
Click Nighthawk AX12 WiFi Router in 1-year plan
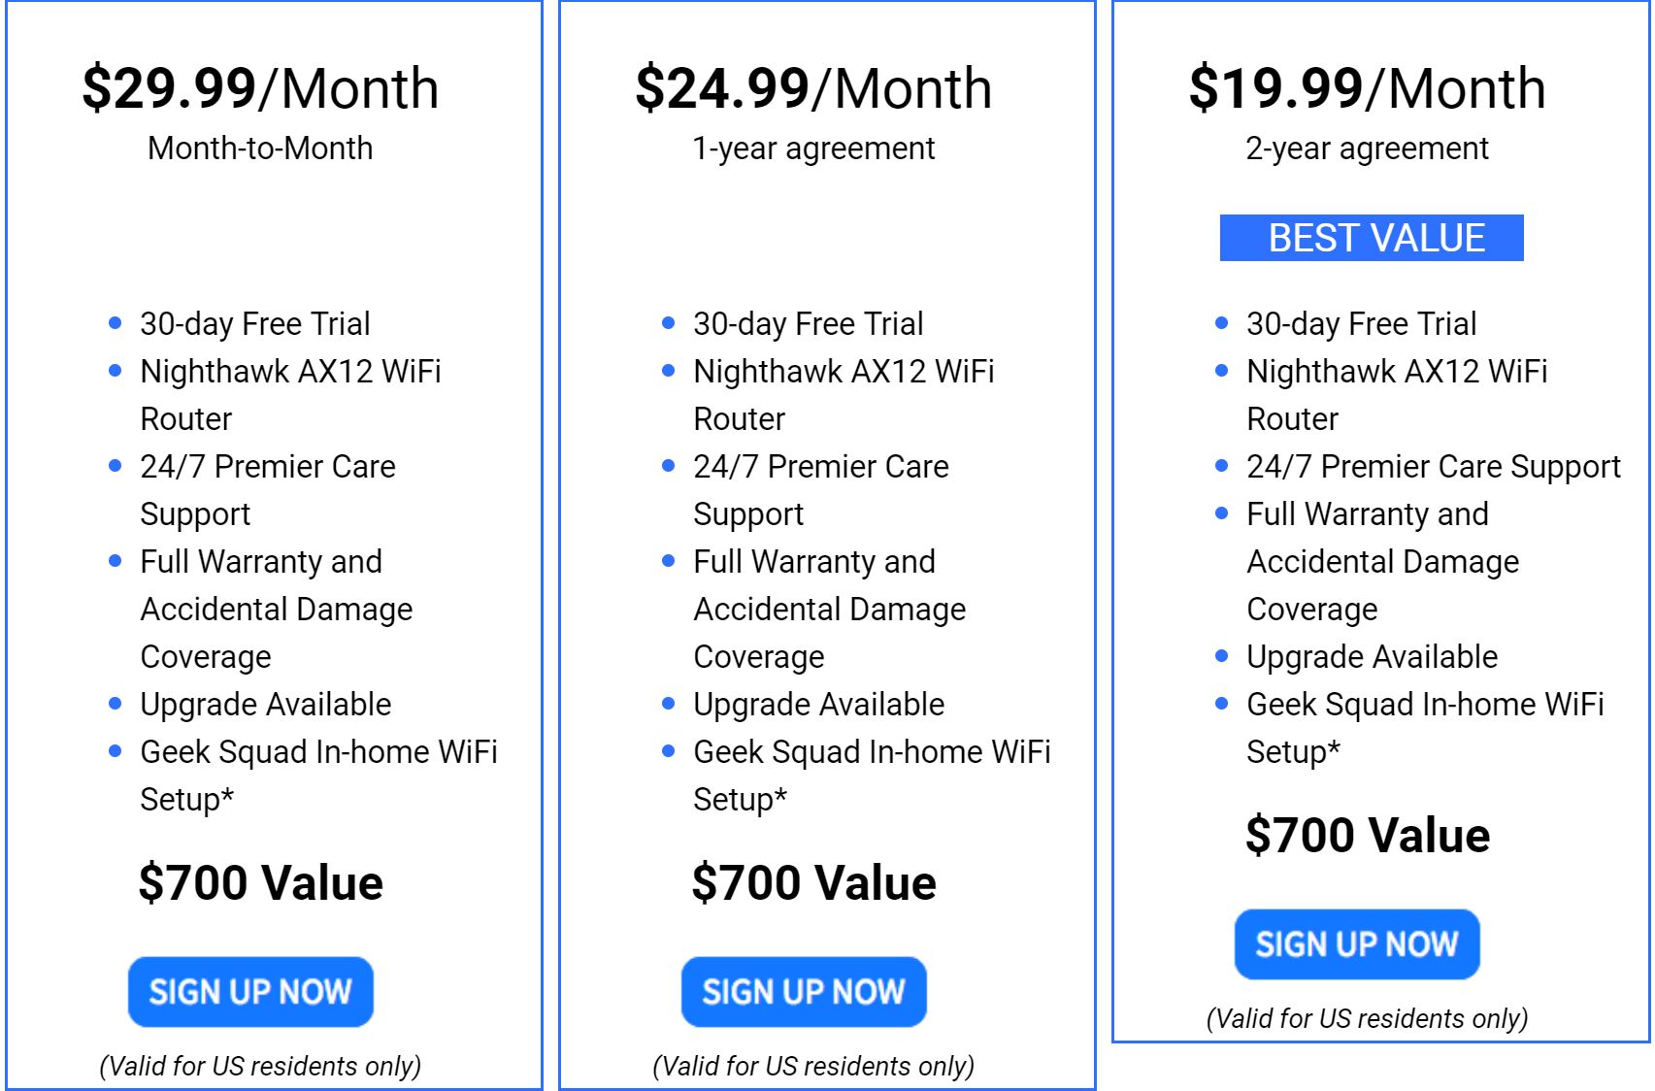click(843, 372)
